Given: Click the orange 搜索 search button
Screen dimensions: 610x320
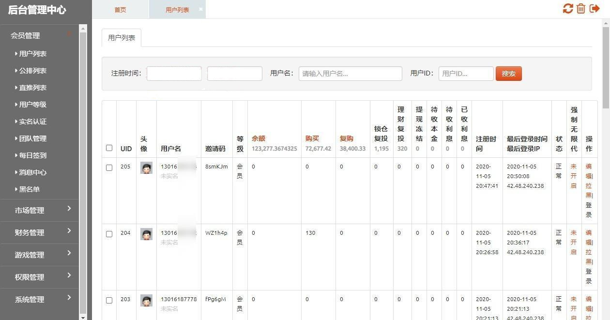Looking at the screenshot, I should (x=508, y=73).
